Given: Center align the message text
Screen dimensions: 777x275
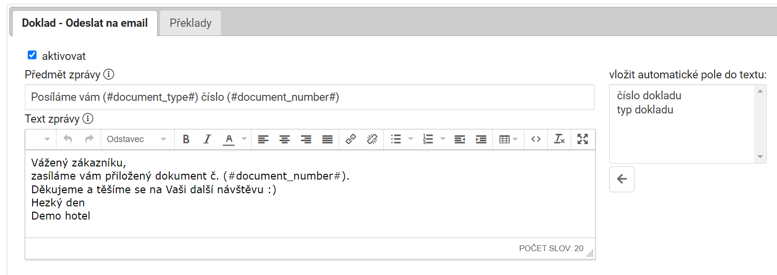Looking at the screenshot, I should coord(285,139).
